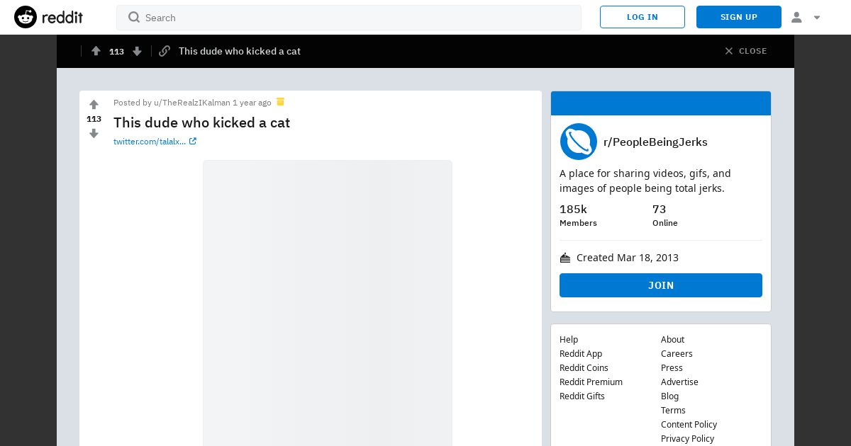Click the search magnifier icon
The width and height of the screenshot is (851, 446).
click(x=134, y=17)
